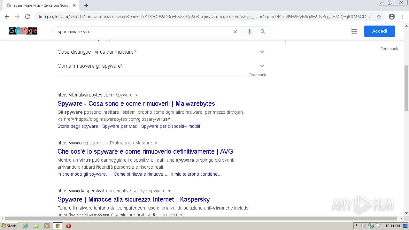Open the file explorer folder on taskbar
The width and height of the screenshot is (409, 230).
tap(36, 226)
